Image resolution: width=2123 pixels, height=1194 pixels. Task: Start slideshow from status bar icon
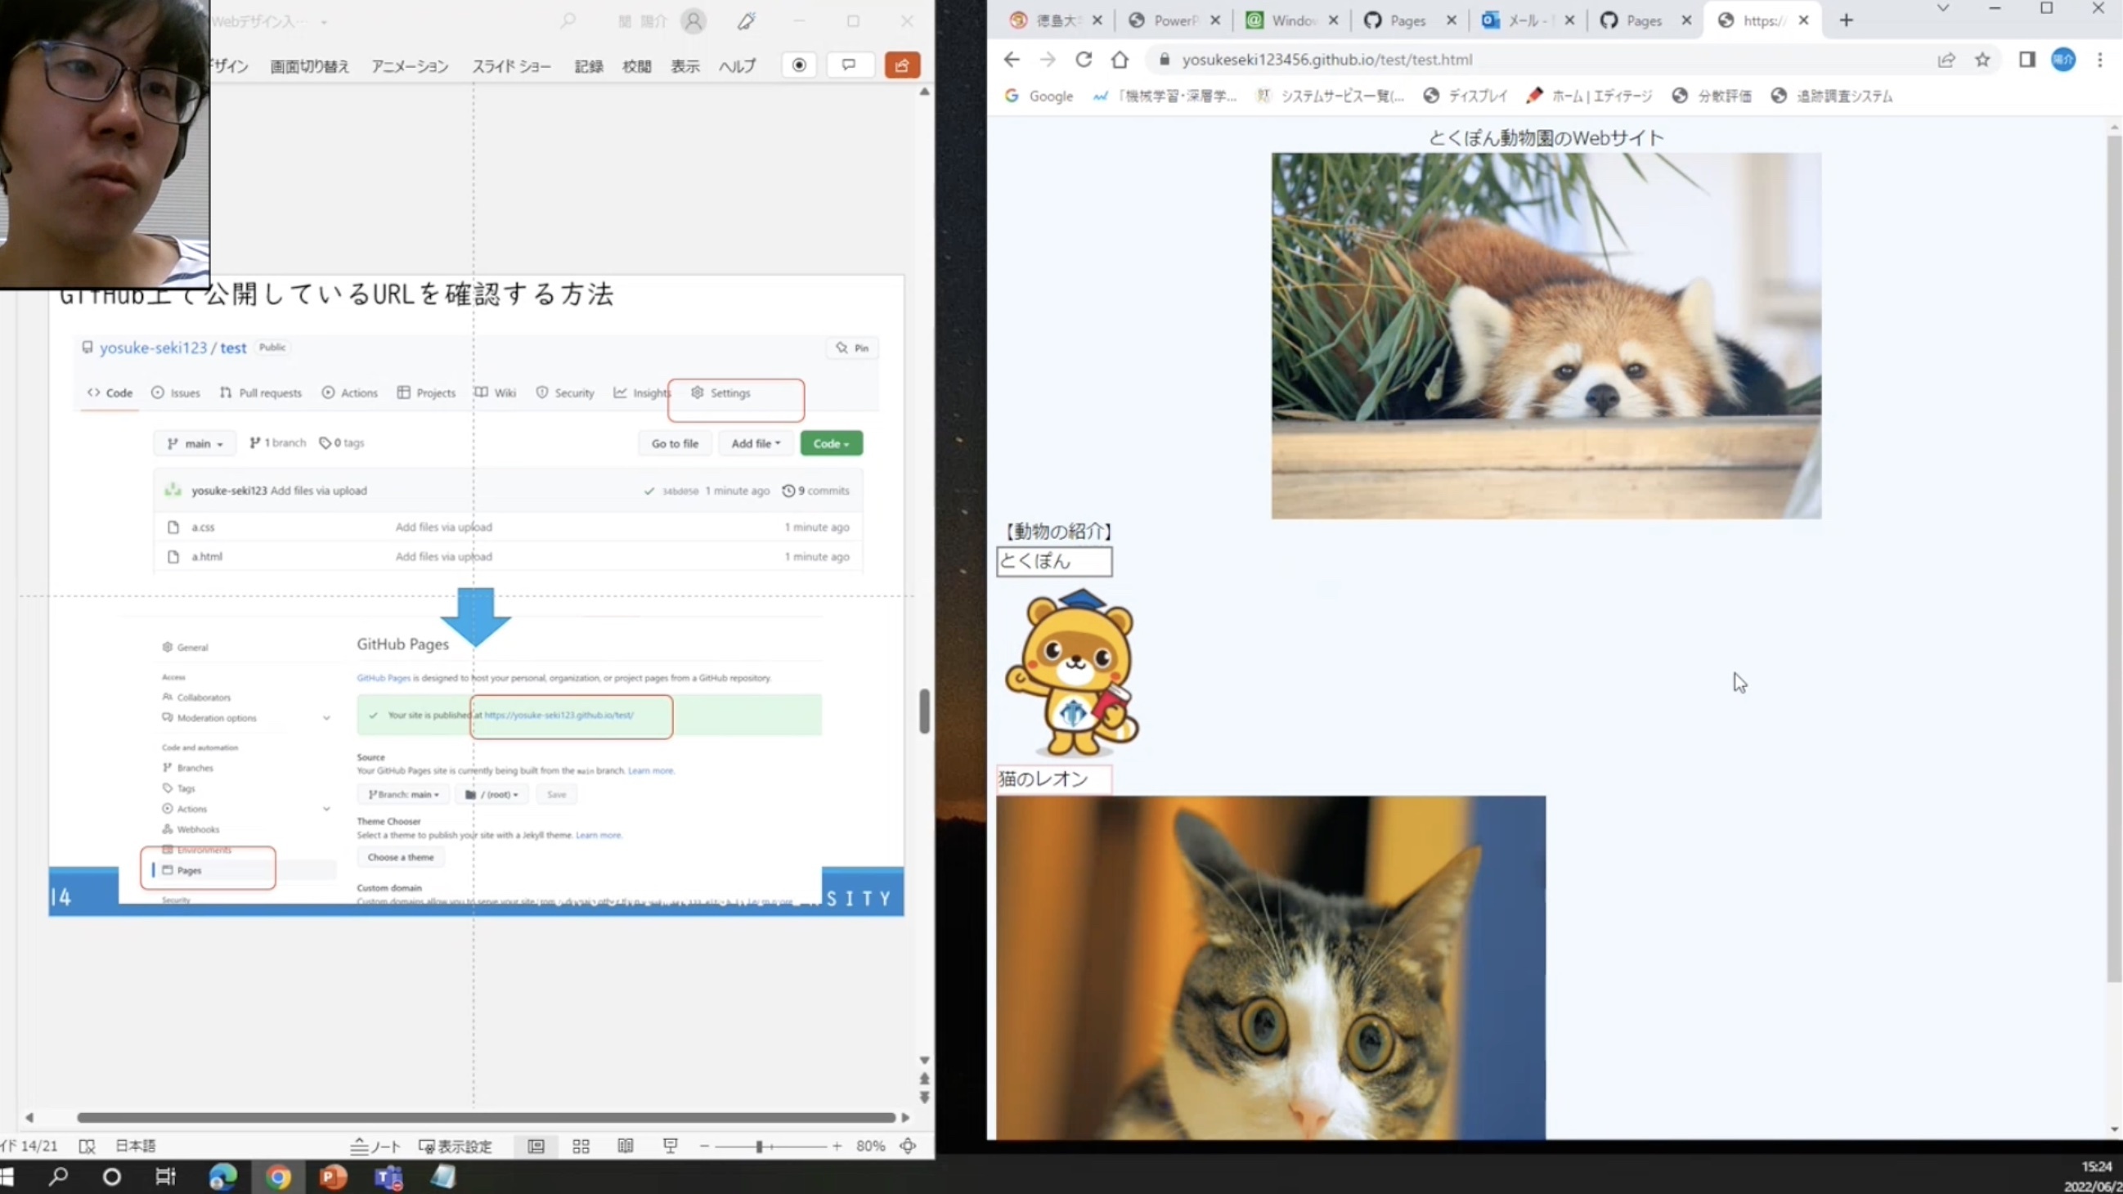pyautogui.click(x=670, y=1147)
